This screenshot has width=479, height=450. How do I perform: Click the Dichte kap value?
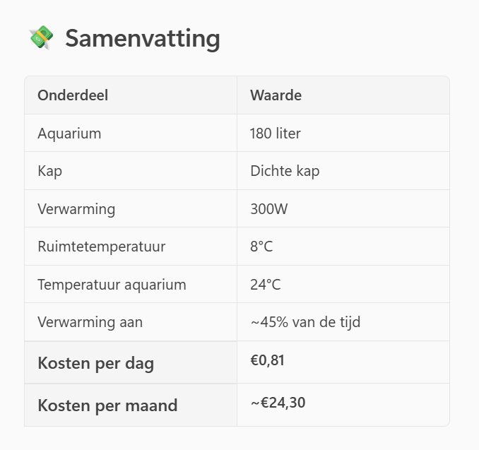pyautogui.click(x=285, y=171)
